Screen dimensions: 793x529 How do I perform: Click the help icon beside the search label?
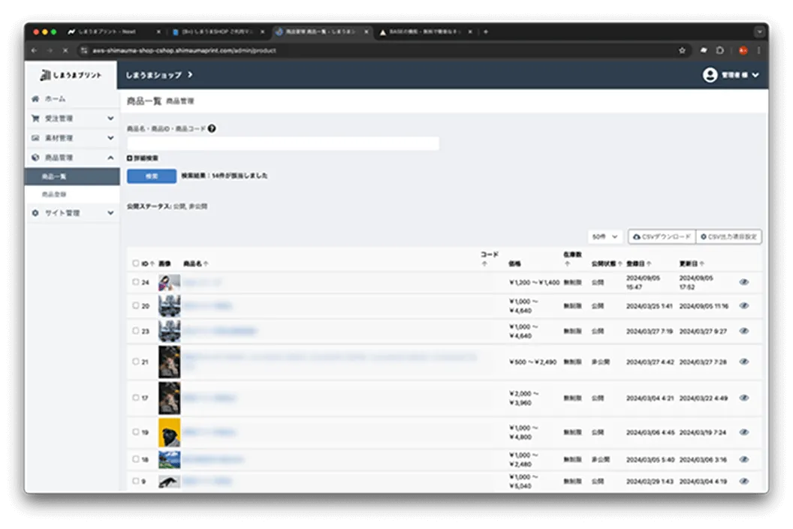[x=213, y=128]
